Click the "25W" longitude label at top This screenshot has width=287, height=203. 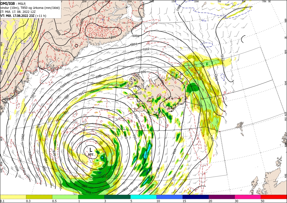[129, 1]
